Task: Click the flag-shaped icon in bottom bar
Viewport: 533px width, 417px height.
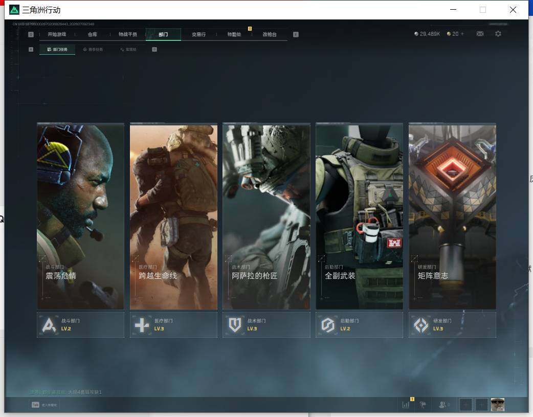Action: point(423,405)
